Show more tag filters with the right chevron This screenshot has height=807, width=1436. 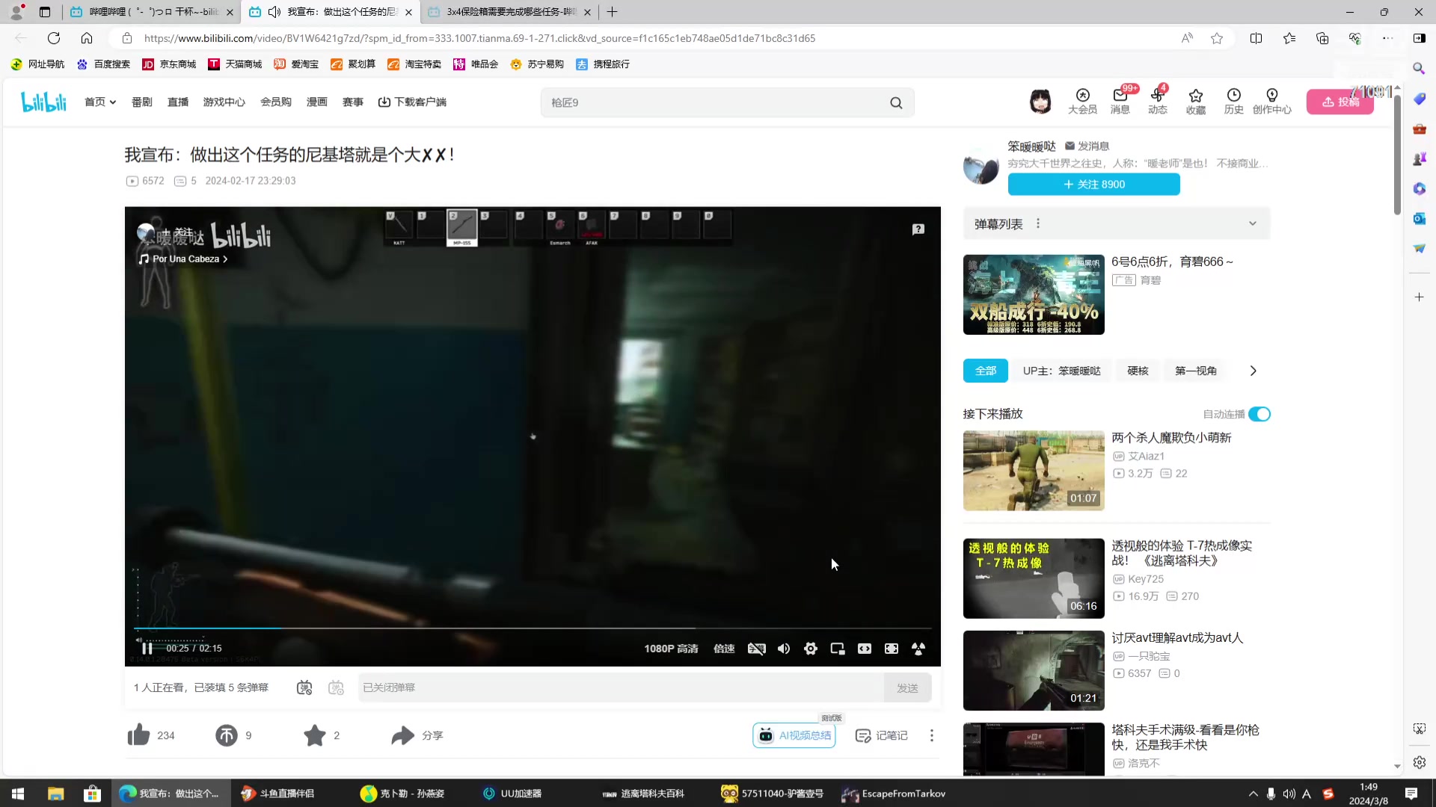[1254, 371]
